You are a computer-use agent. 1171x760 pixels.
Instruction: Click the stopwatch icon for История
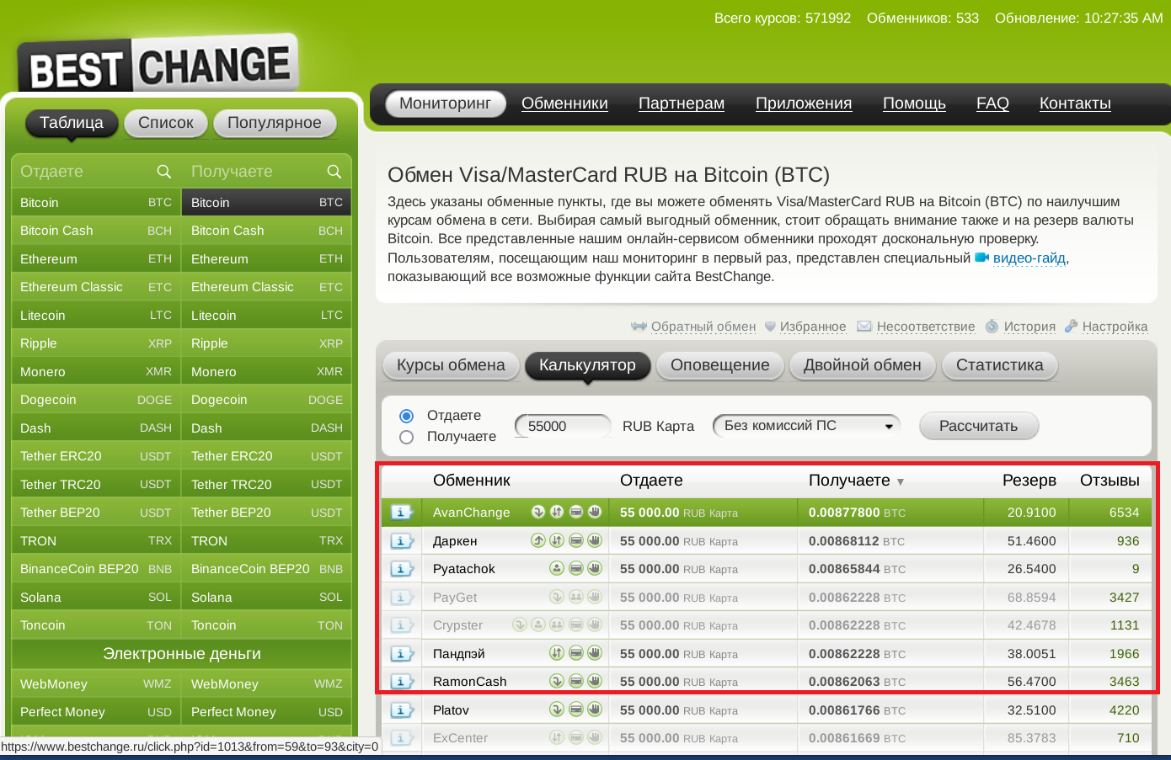coord(992,327)
